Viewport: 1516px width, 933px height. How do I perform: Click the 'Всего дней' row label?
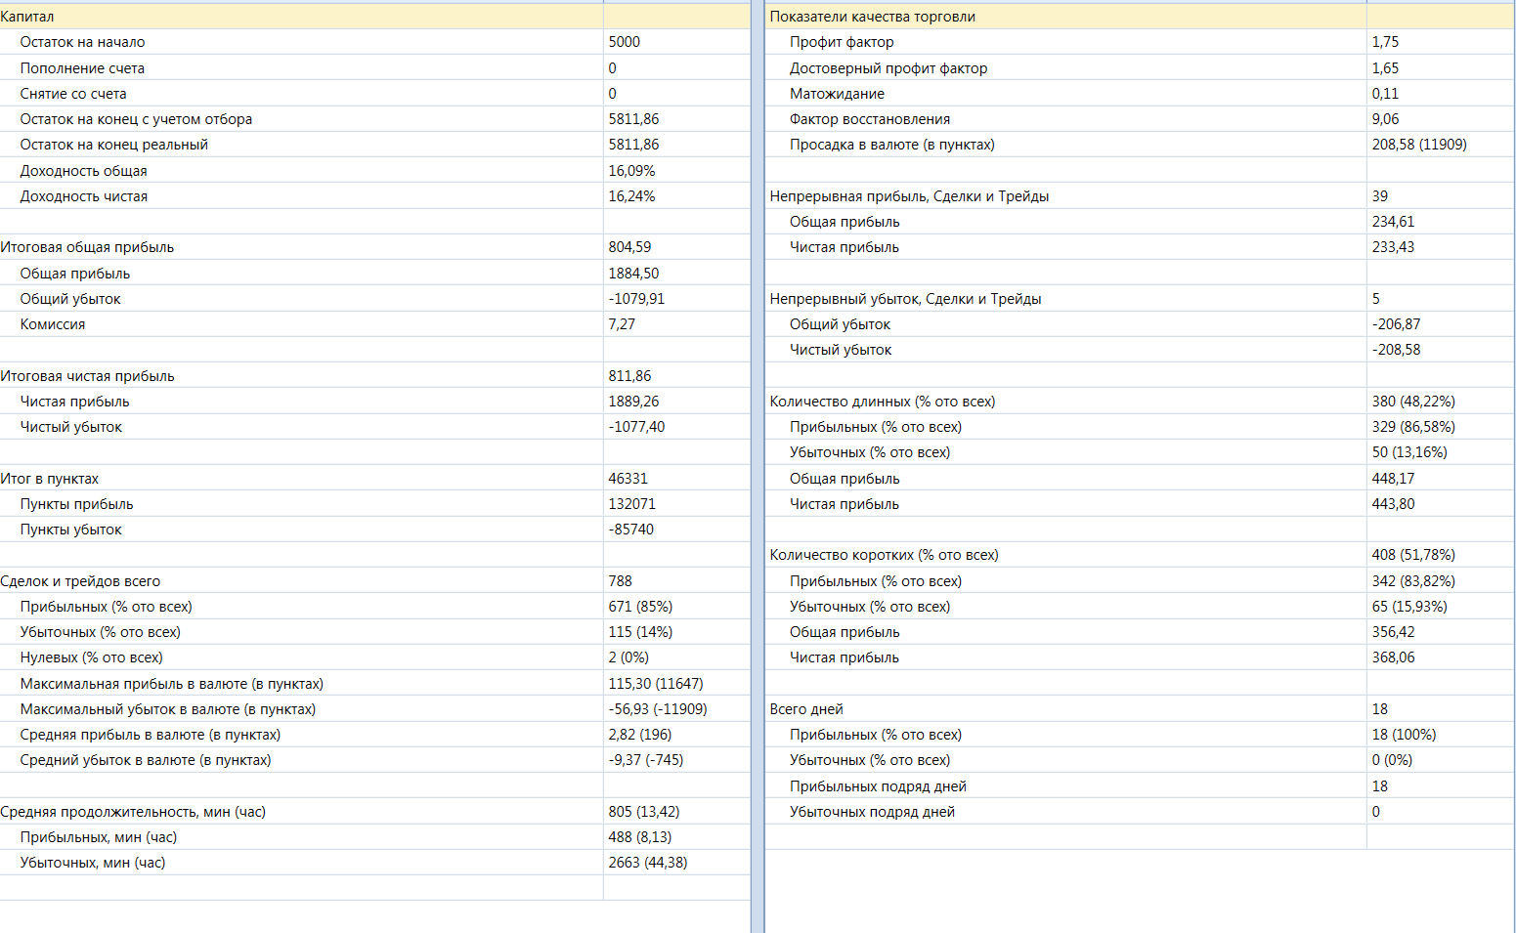pos(806,709)
